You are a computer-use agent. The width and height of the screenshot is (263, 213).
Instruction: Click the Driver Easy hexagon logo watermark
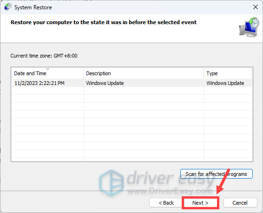(111, 182)
